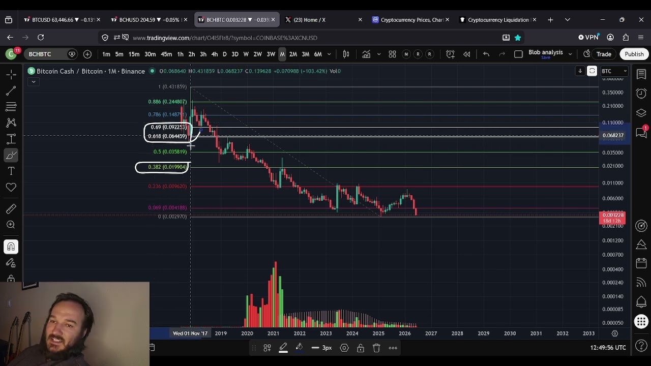Toggle the auto-fit scale button
This screenshot has width=651, height=366.
592,71
